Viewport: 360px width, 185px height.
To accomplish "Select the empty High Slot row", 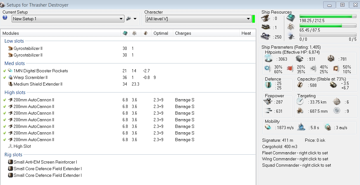I will 128,146.
